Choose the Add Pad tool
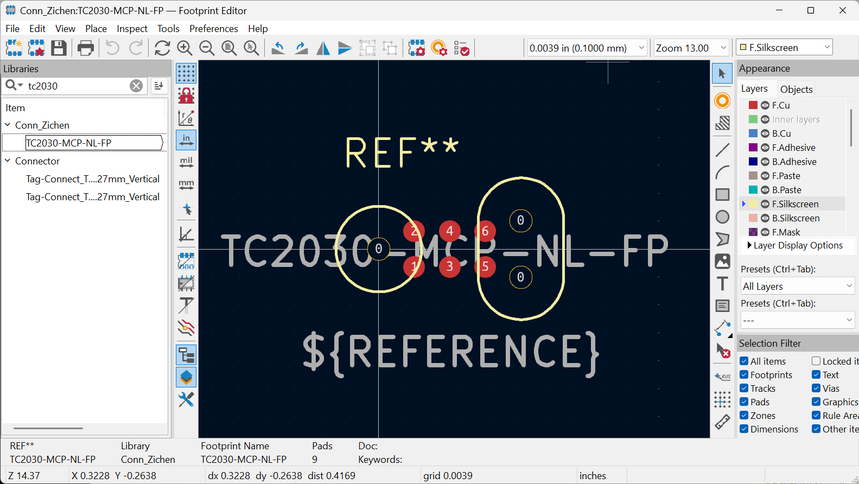Image resolution: width=859 pixels, height=484 pixels. click(x=722, y=101)
